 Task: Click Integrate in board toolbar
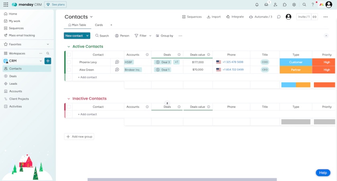(235, 17)
